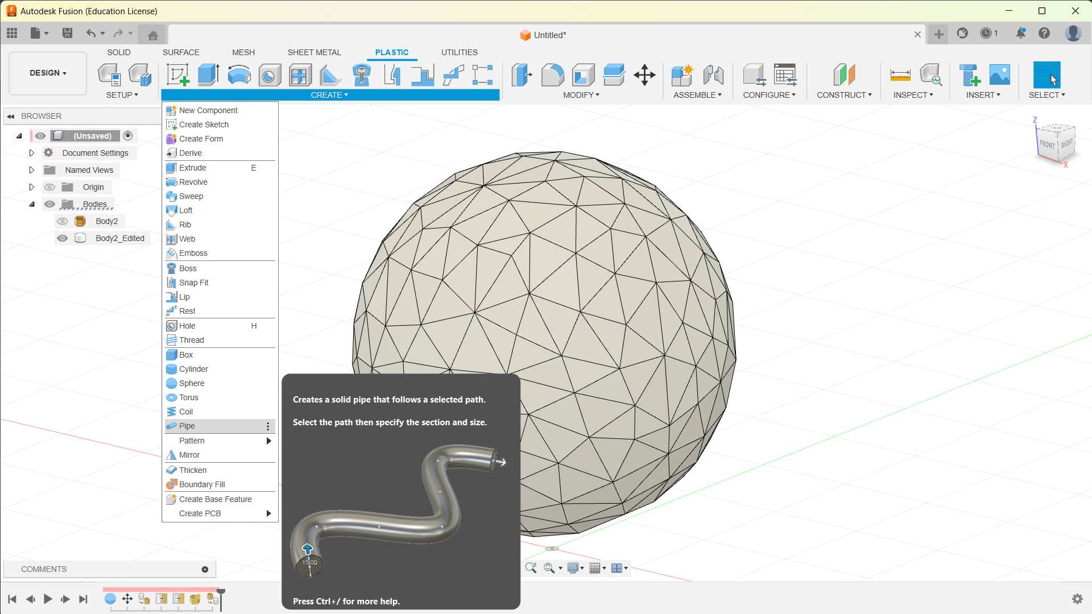This screenshot has width=1092, height=614.
Task: Open the CONSTRUCT menu label
Action: coord(843,95)
